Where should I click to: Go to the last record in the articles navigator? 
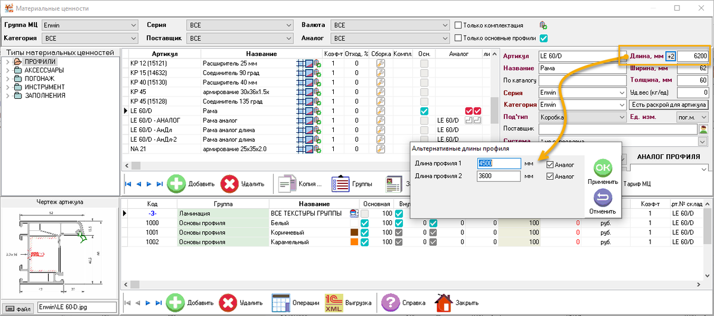(x=158, y=184)
